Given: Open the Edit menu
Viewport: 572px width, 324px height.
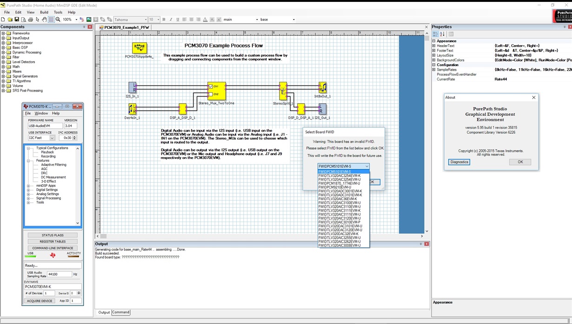Looking at the screenshot, I should pyautogui.click(x=18, y=13).
